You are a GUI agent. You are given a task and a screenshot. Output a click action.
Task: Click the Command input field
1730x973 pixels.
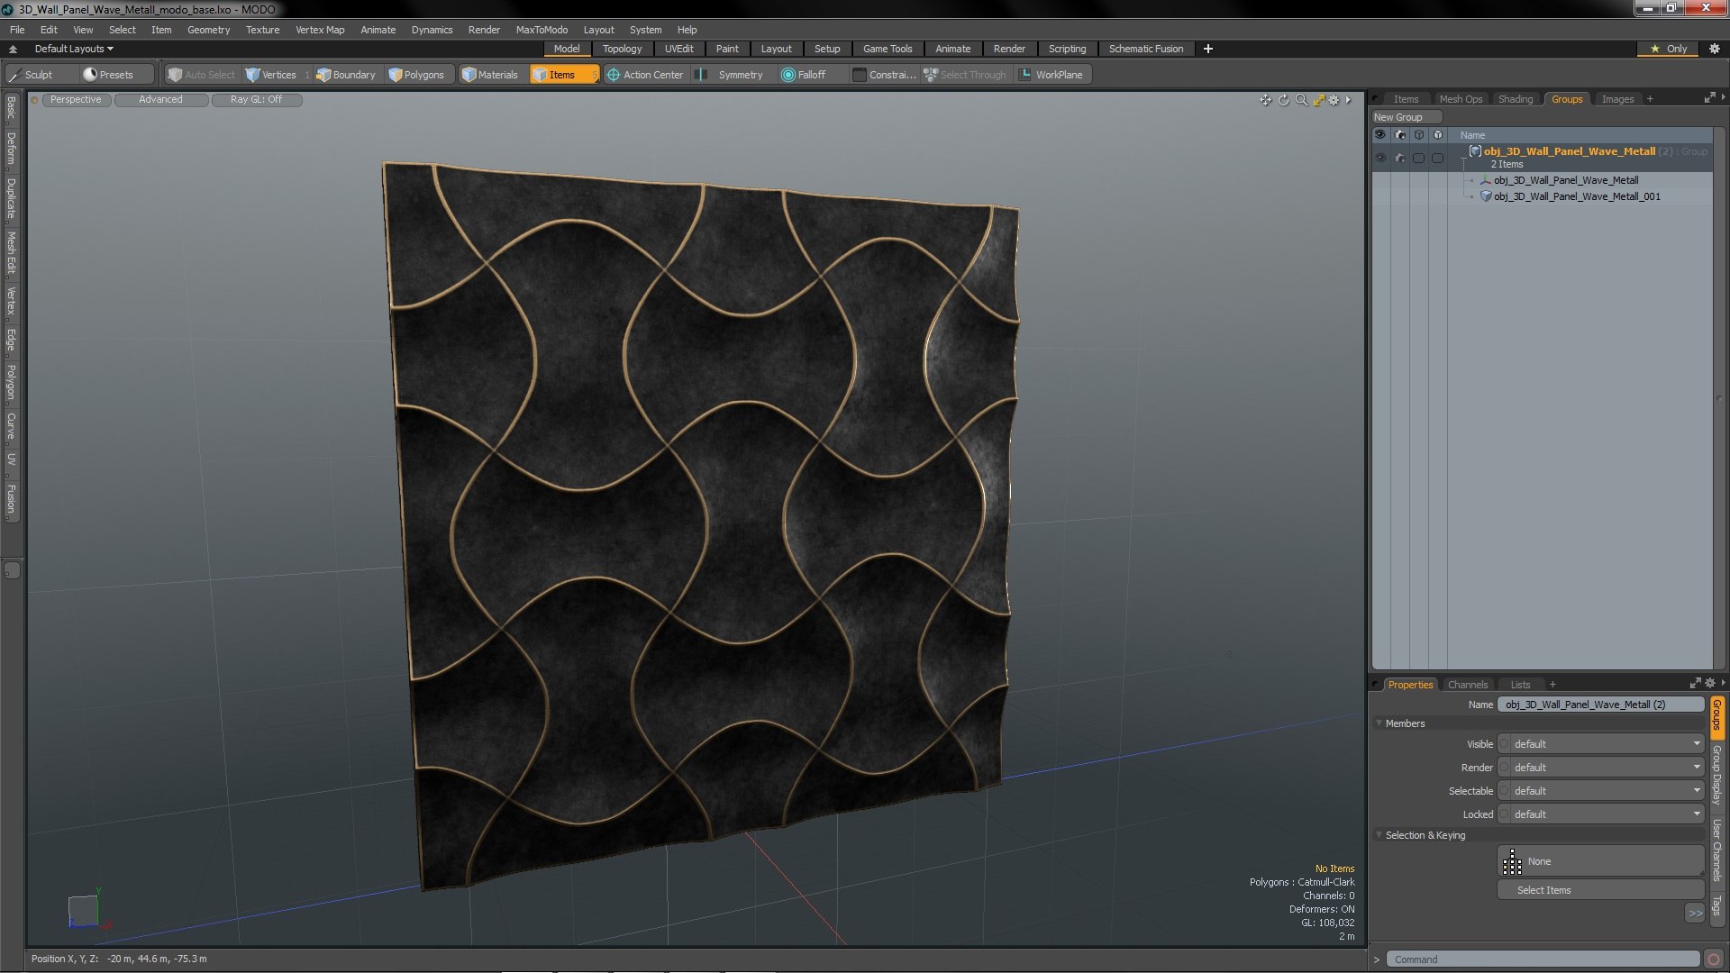click(1543, 959)
